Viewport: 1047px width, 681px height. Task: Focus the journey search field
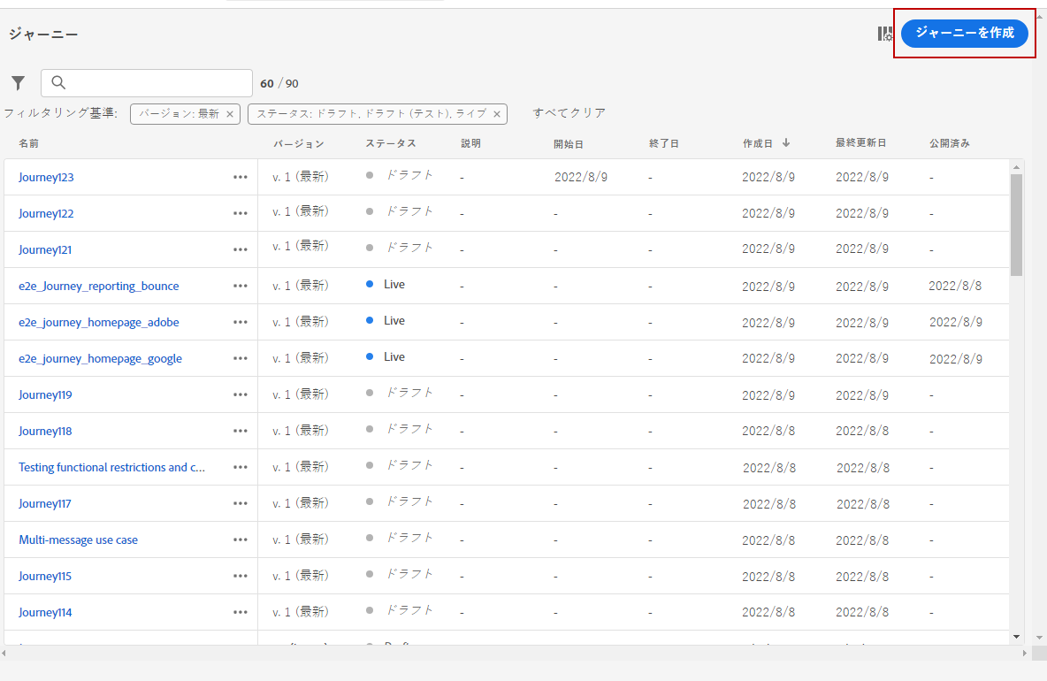coord(147,83)
